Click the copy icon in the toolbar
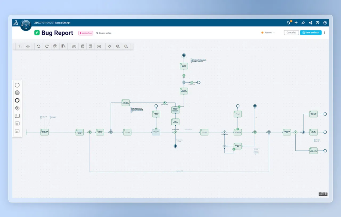Screen dimensions: 341x217 pyautogui.click(x=55, y=46)
